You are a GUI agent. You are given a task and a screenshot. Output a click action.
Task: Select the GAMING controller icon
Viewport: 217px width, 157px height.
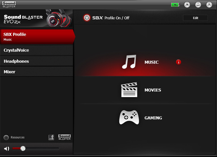129,117
